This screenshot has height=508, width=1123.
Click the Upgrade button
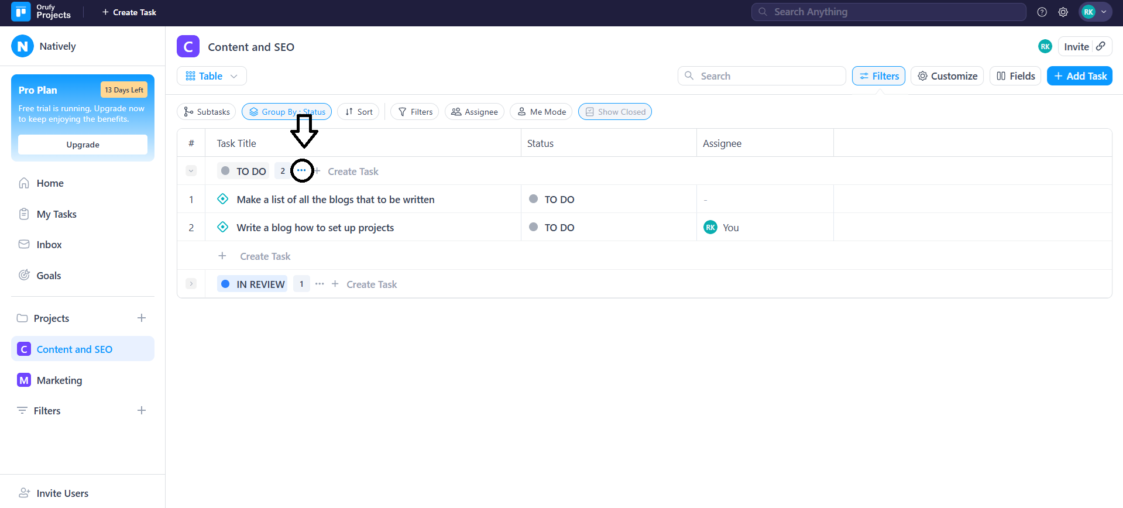[83, 145]
